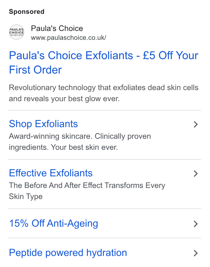Click the Paula's Choice advertiser name
This screenshot has width=210, height=267.
(x=57, y=28)
